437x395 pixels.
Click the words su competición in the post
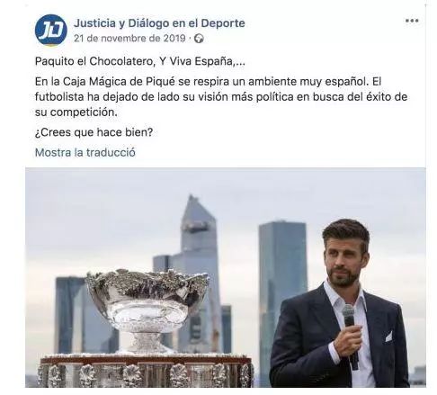point(76,112)
